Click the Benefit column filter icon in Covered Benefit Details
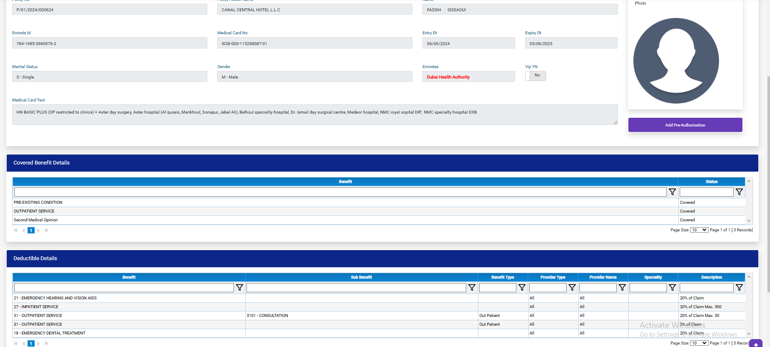The height and width of the screenshot is (347, 770). coord(672,192)
